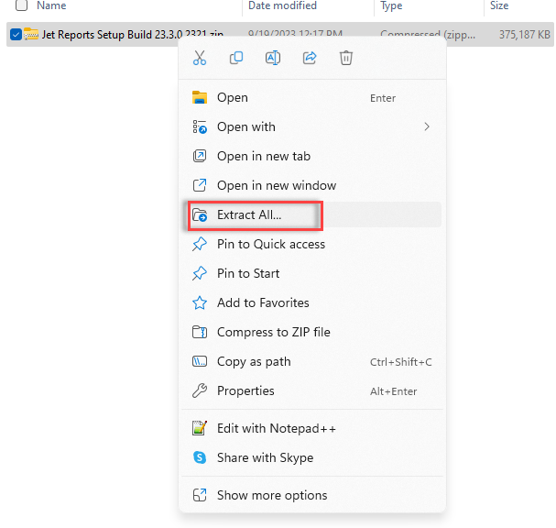This screenshot has width=556, height=528.
Task: Click the folder icon beside Open
Action: coord(200,97)
